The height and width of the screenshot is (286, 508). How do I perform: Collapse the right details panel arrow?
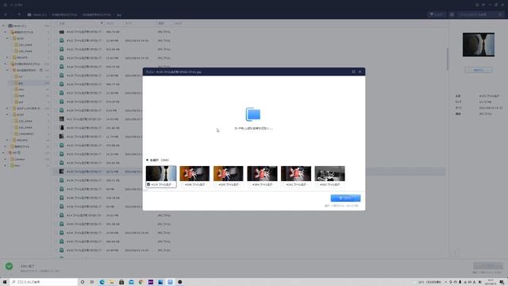point(455,253)
